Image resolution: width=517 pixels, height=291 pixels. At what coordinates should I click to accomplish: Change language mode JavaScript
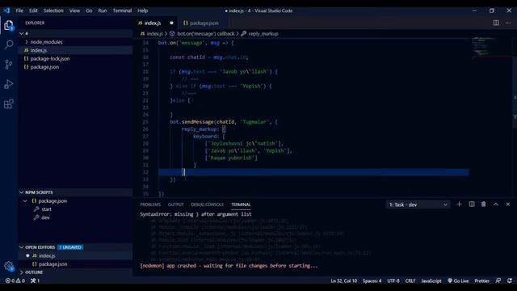[431, 280]
